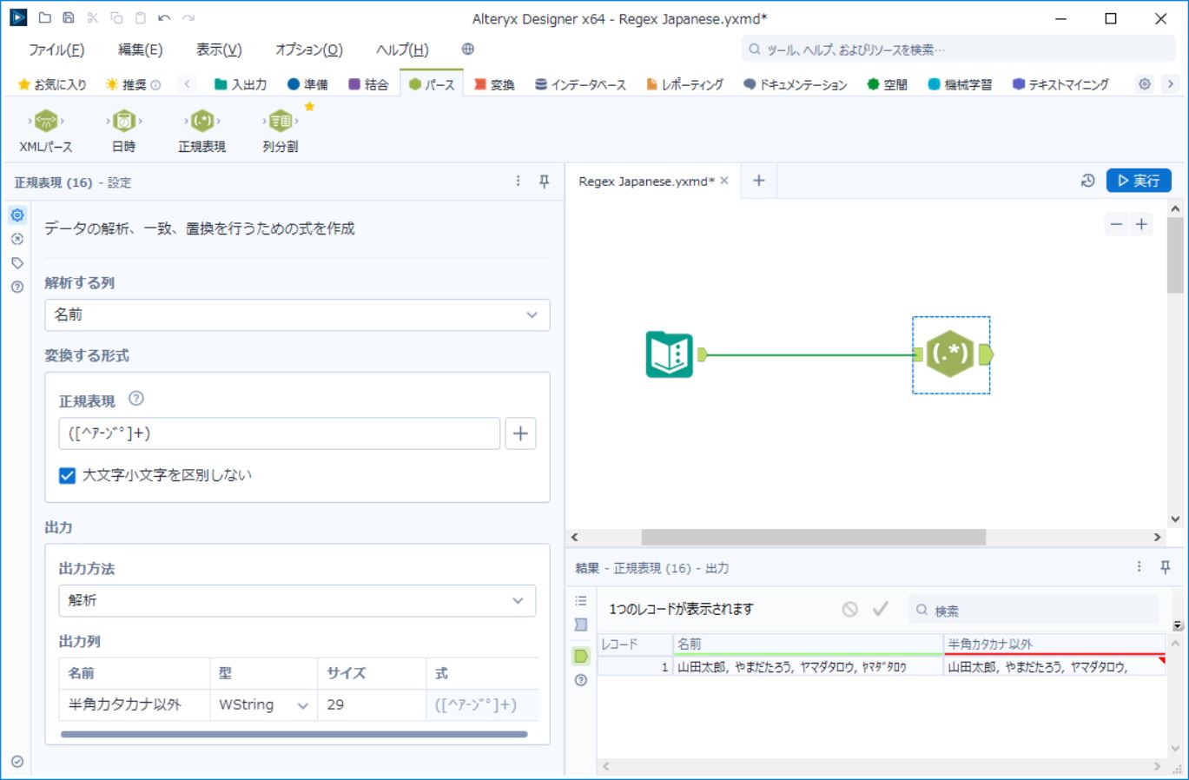Viewport: 1189px width, 780px height.
Task: Open the WString type dropdown
Action: pyautogui.click(x=263, y=704)
